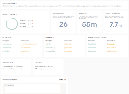Click the Overall Experience donut chart
Image resolution: width=129 pixels, height=94 pixels.
coord(12,24)
